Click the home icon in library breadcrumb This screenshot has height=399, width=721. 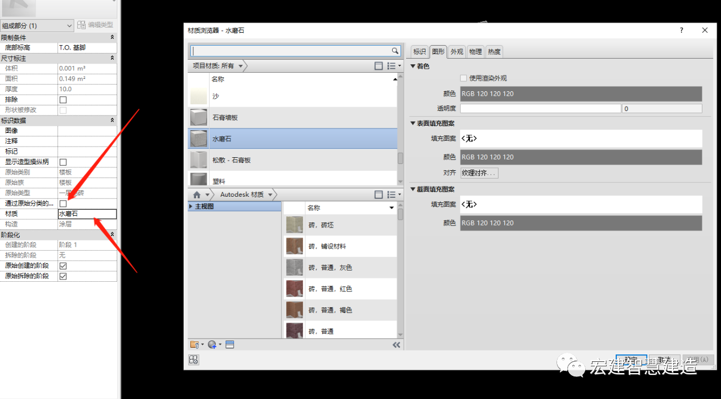197,194
